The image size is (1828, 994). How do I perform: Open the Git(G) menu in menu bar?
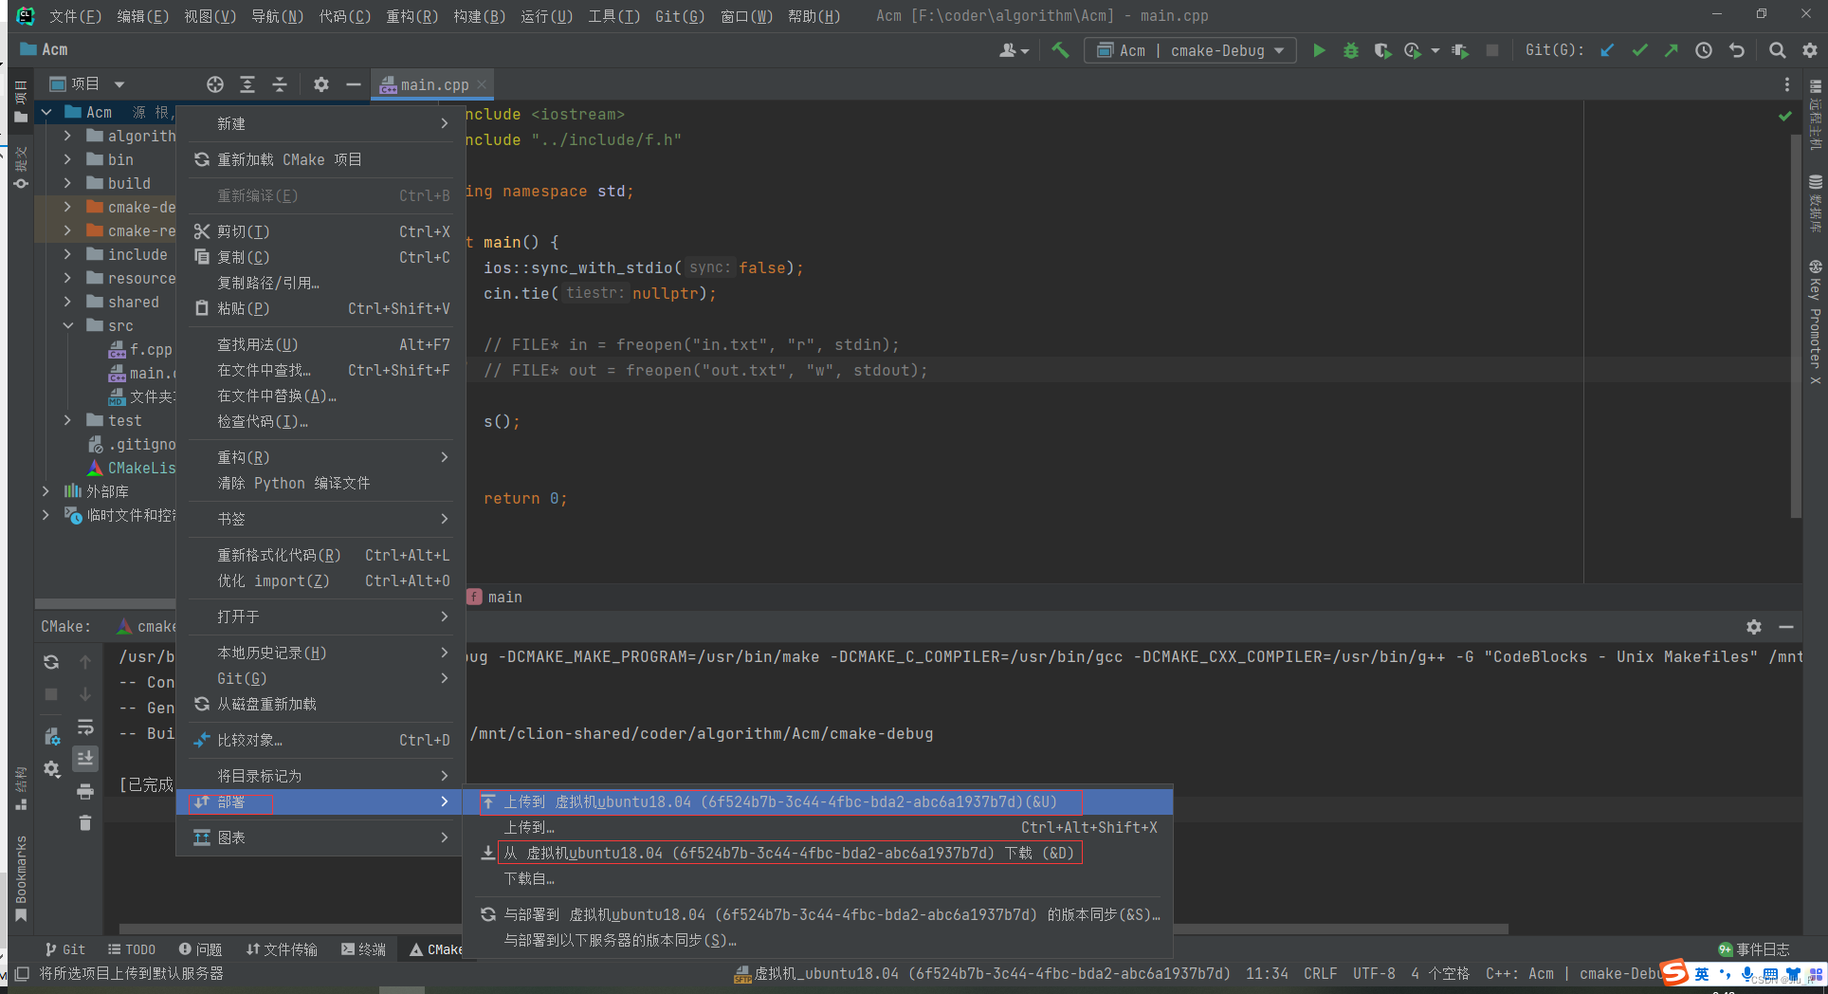[680, 16]
